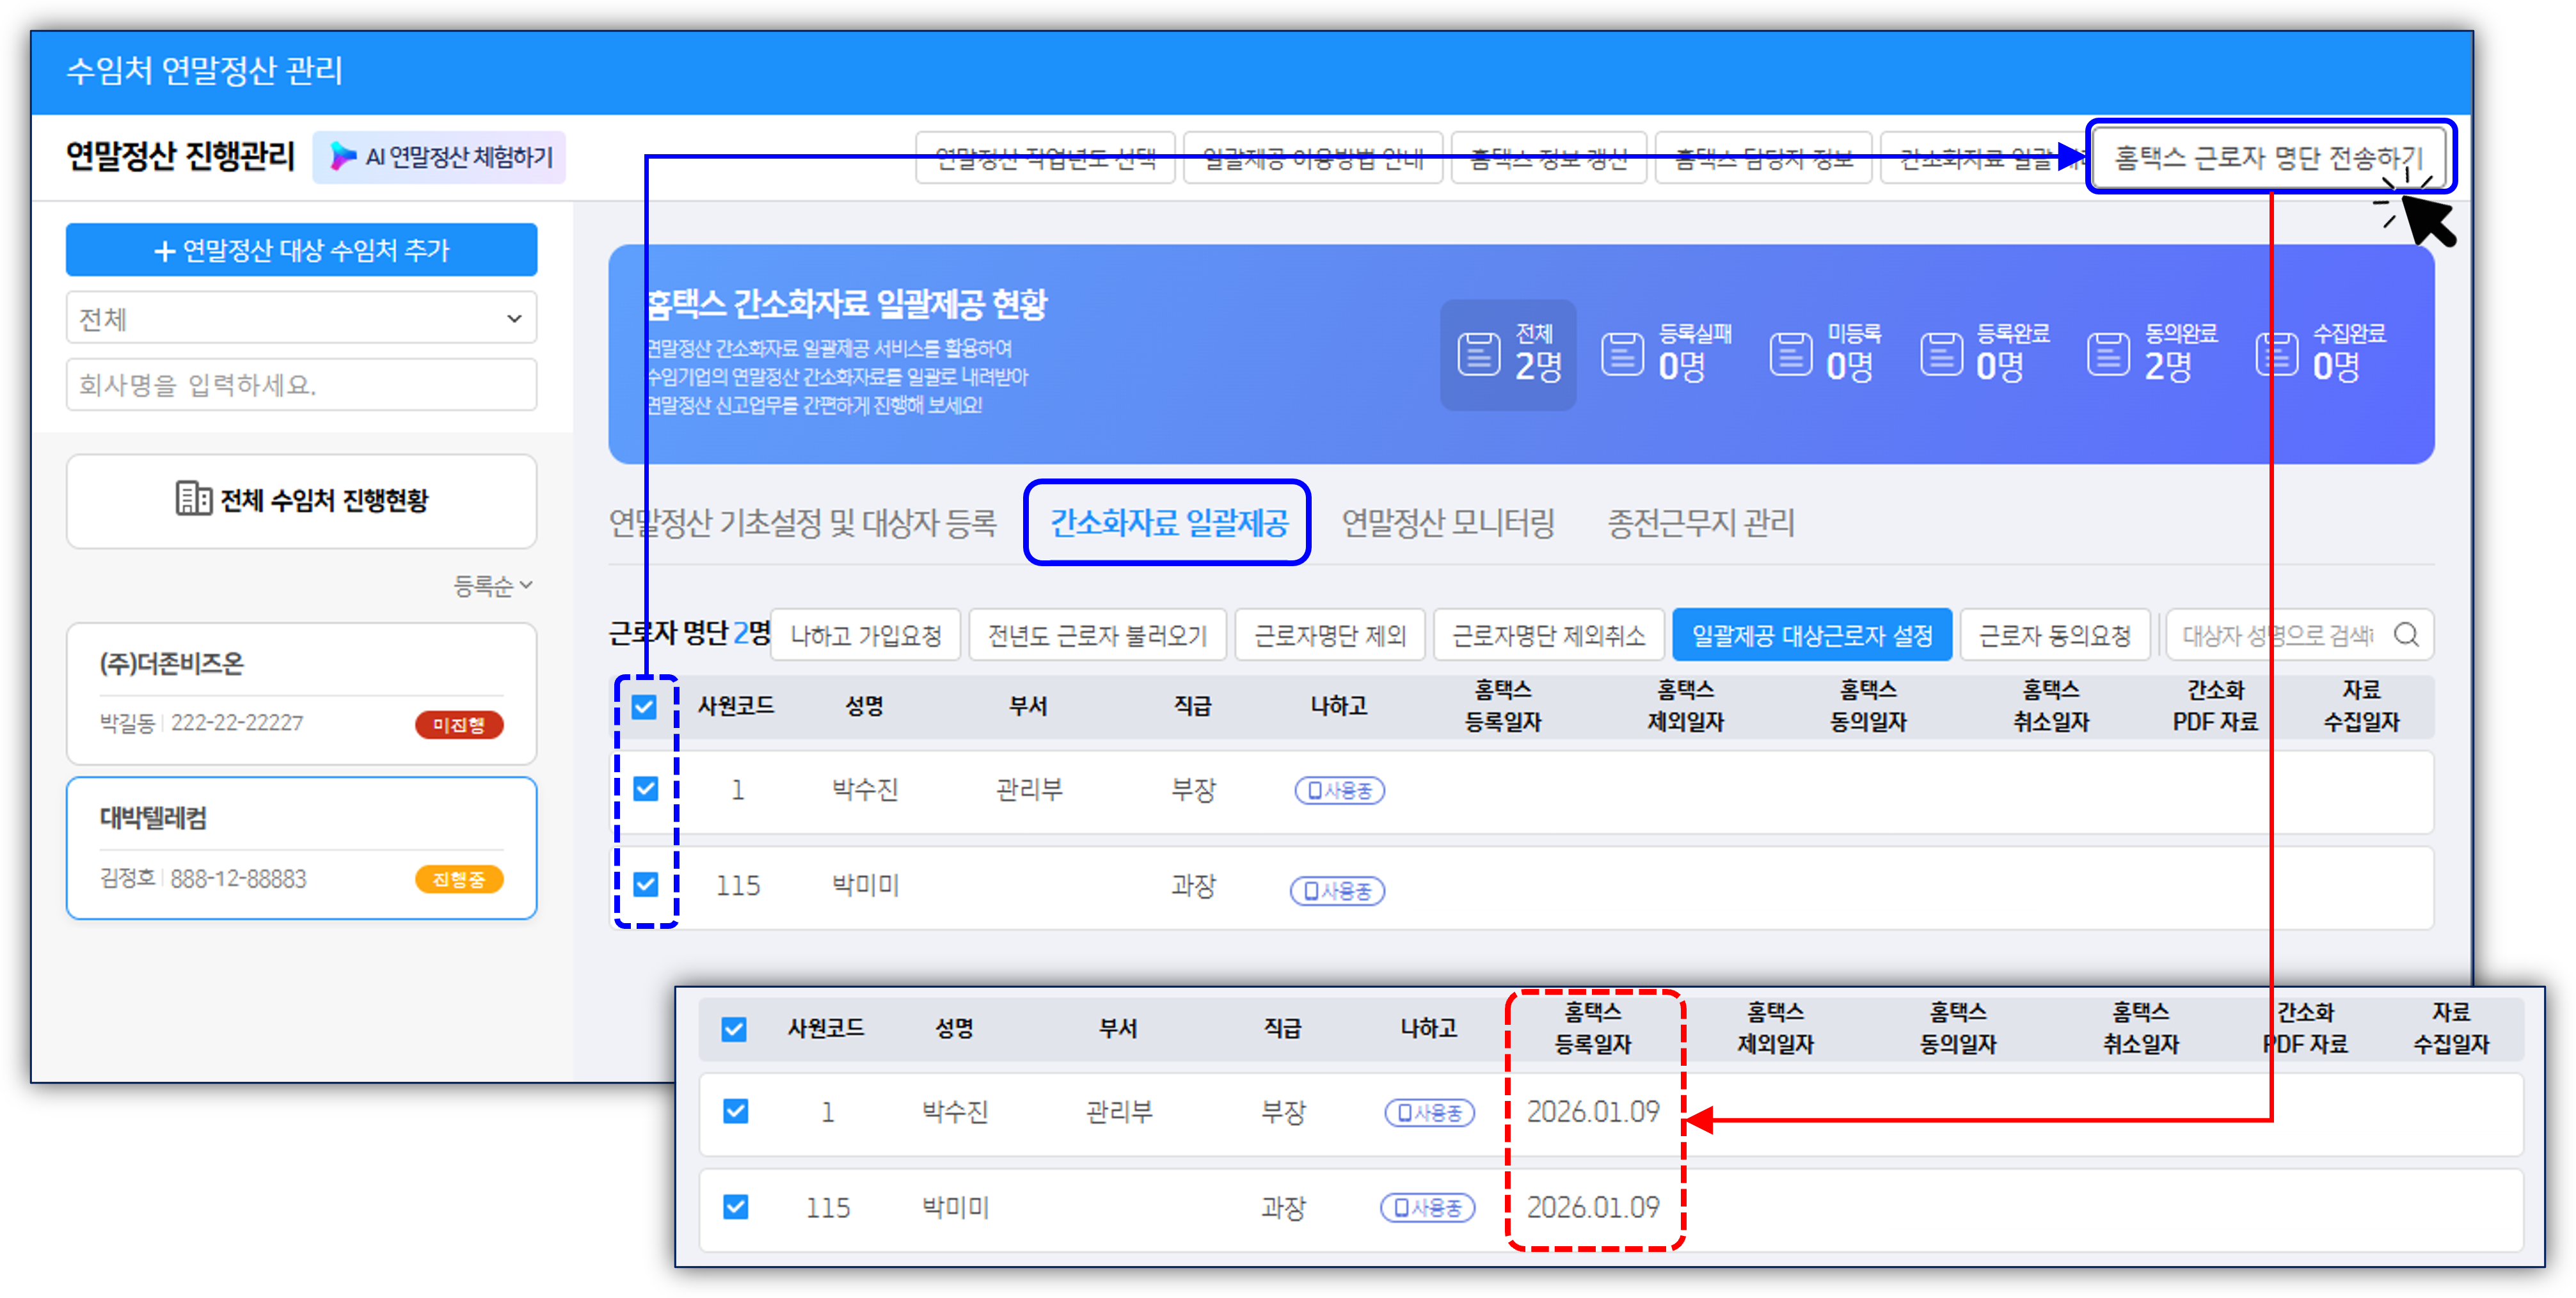
Task: Click the 일괄제공 이용방법 안내 button
Action: pyautogui.click(x=1313, y=157)
